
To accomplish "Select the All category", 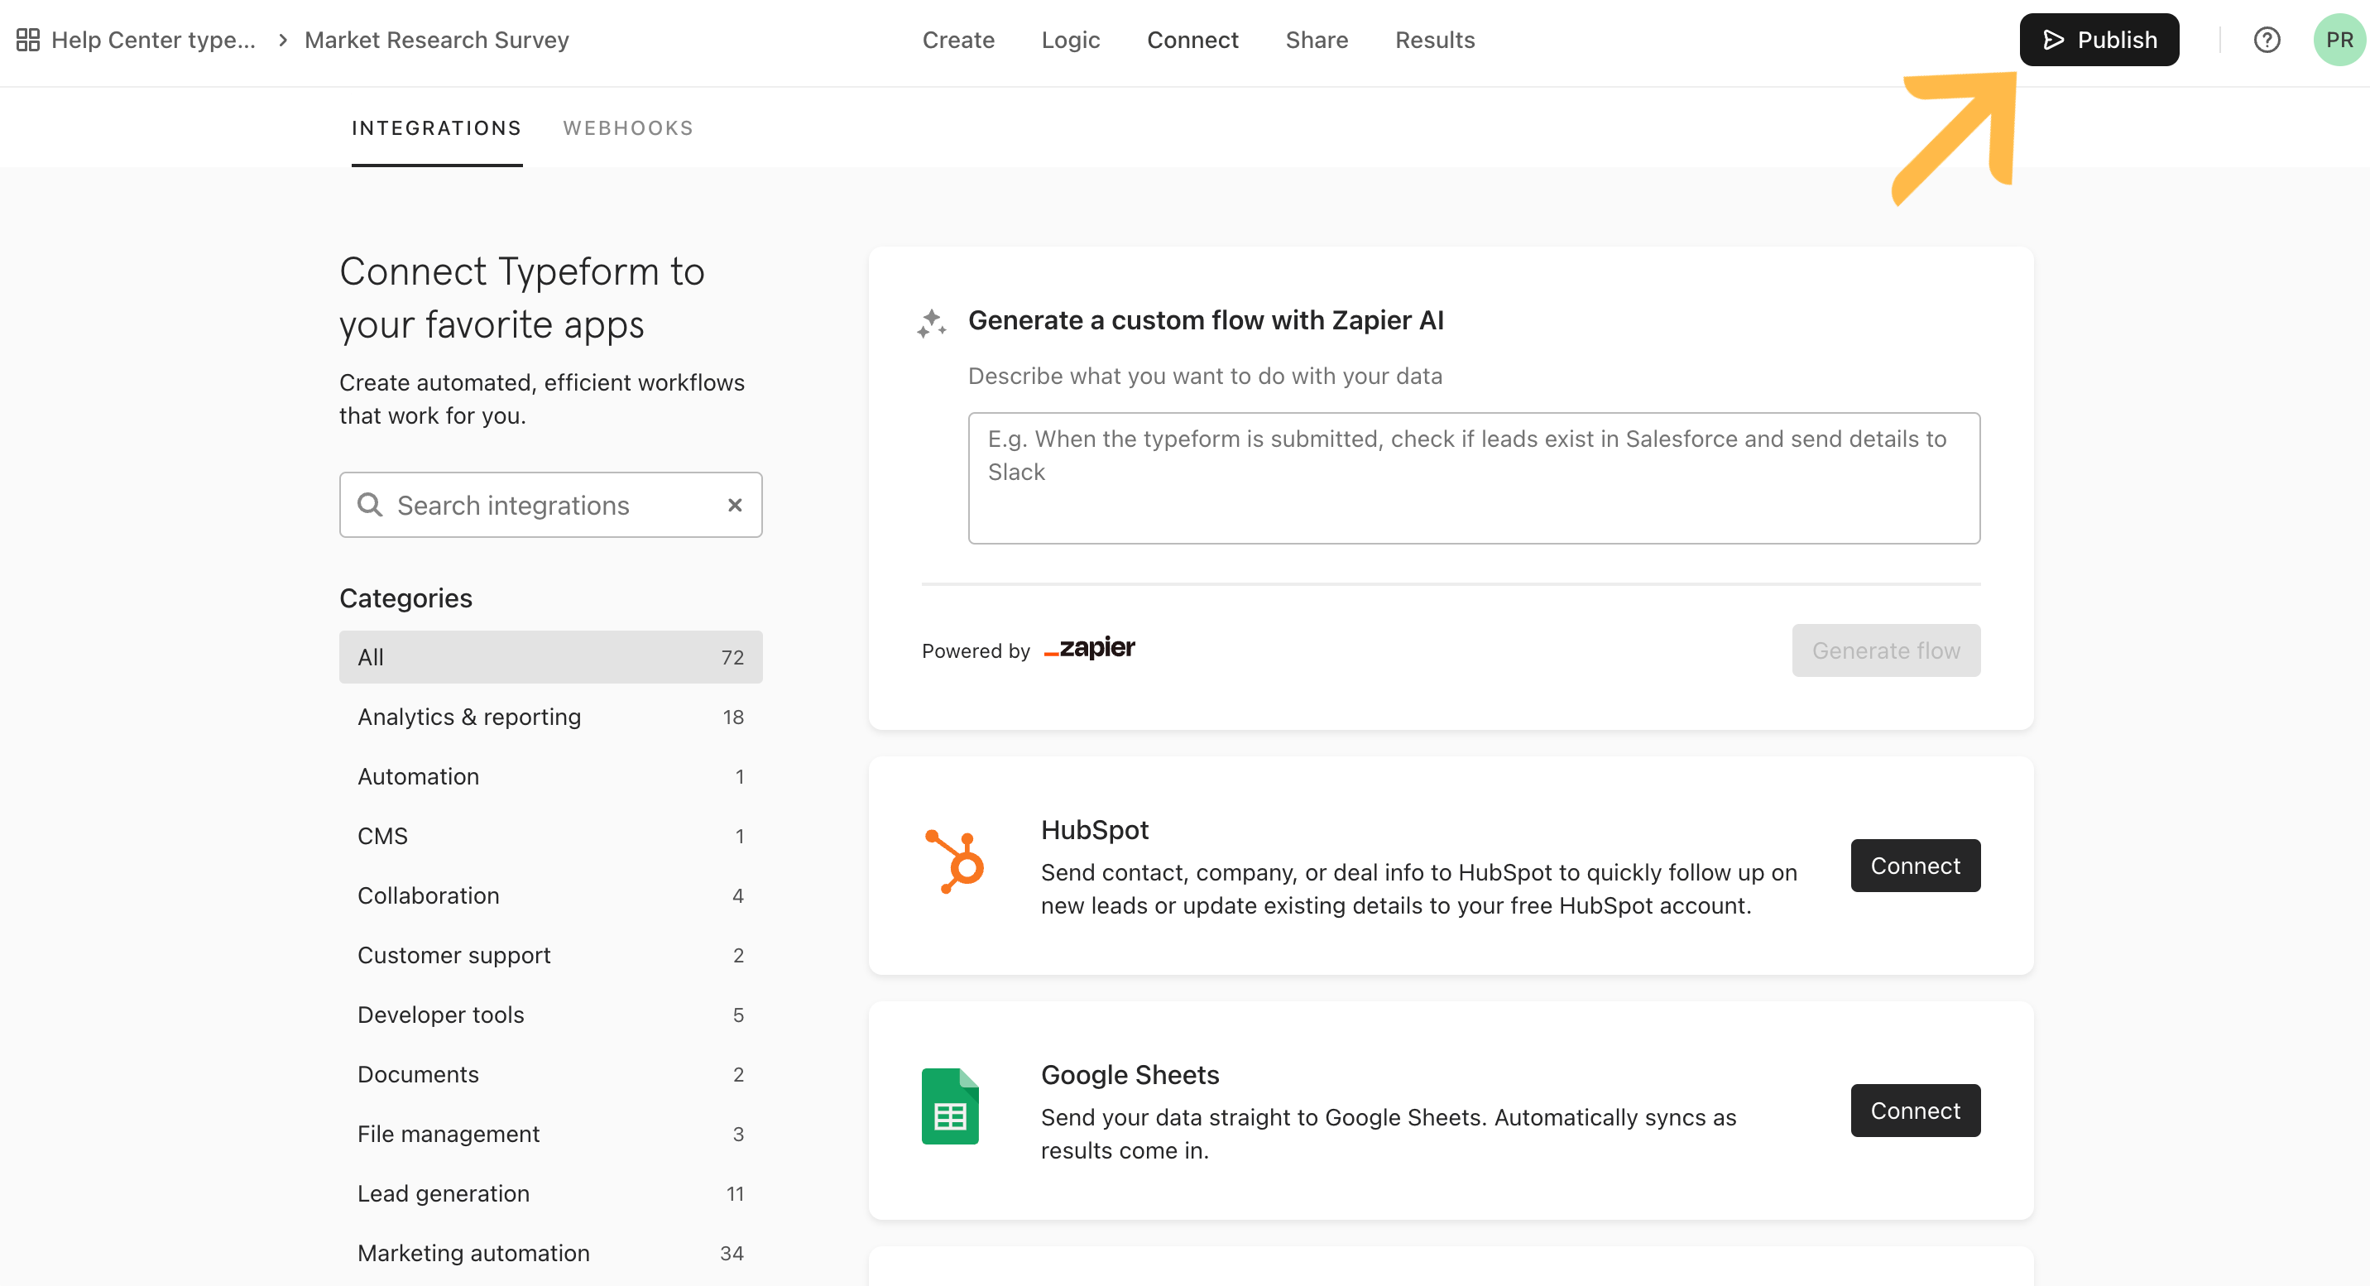I will coord(550,657).
